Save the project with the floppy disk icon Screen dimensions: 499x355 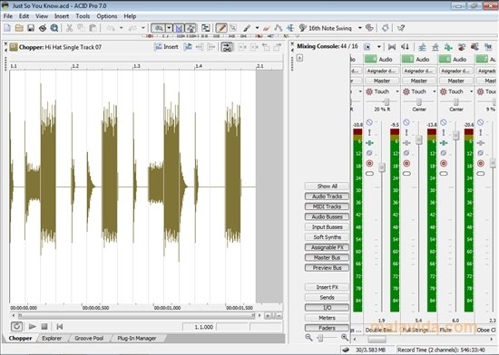tap(31, 28)
